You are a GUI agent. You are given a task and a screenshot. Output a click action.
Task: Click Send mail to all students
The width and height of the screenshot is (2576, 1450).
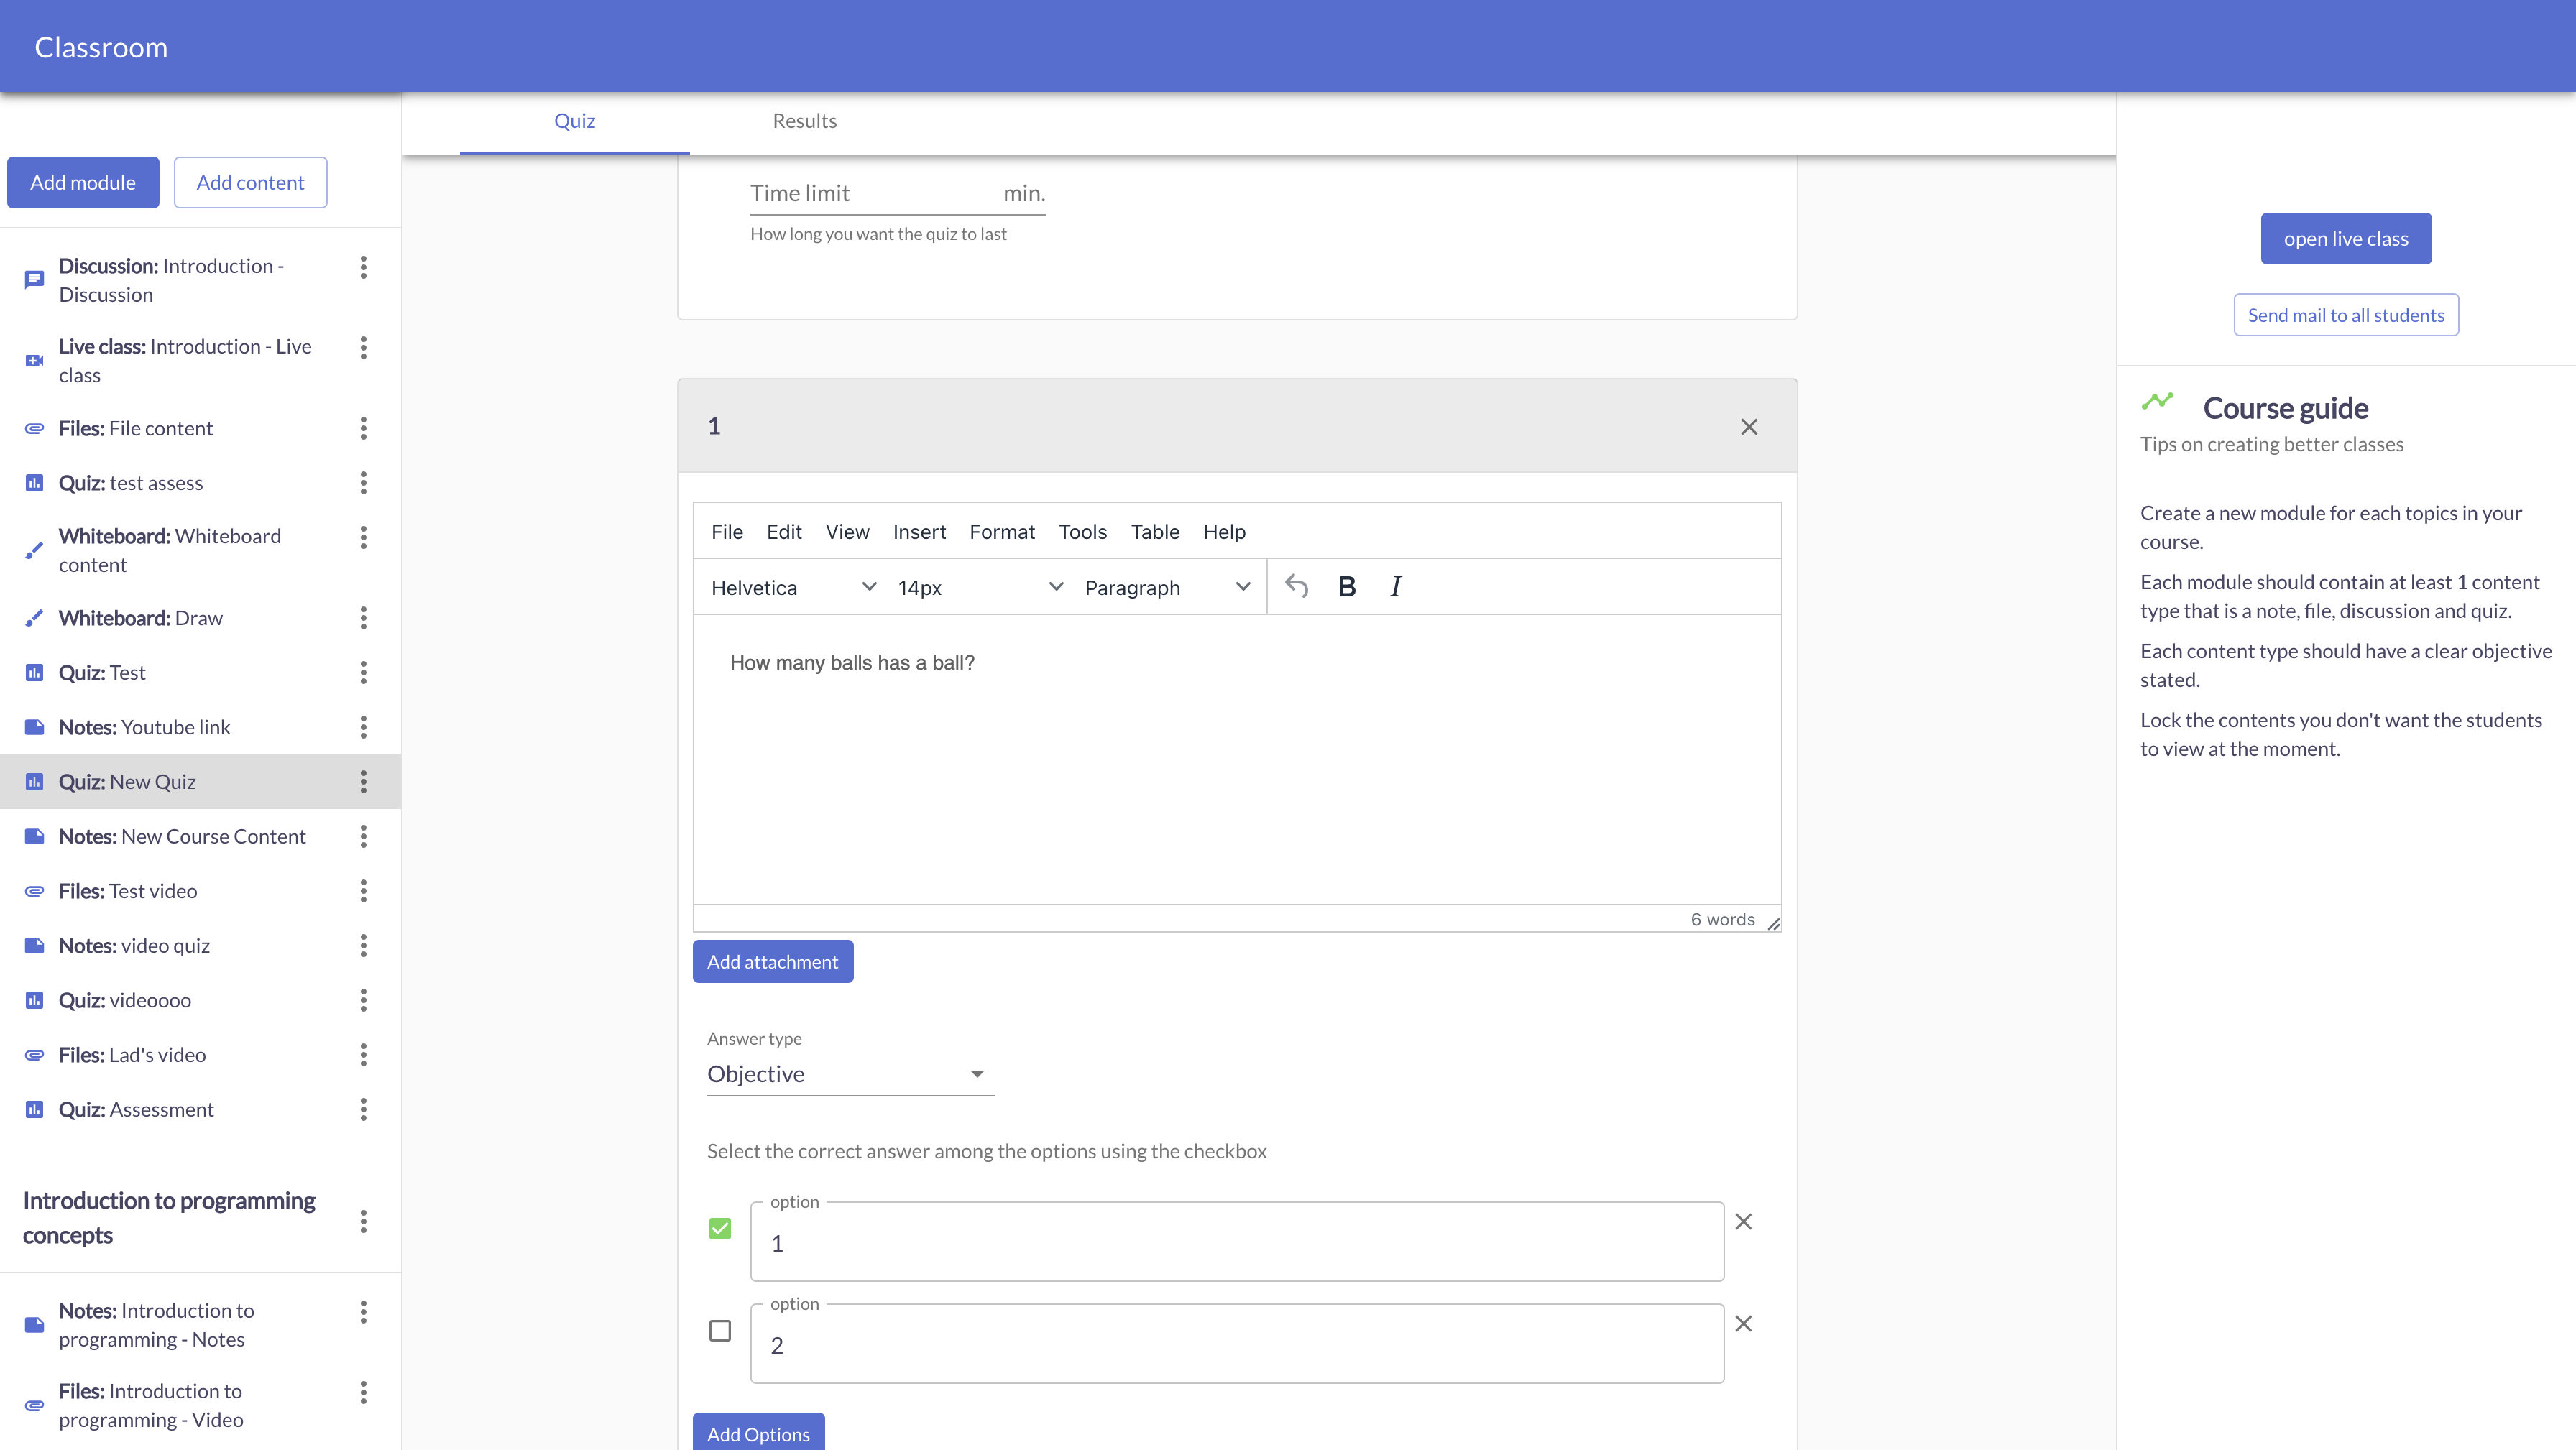tap(2345, 315)
